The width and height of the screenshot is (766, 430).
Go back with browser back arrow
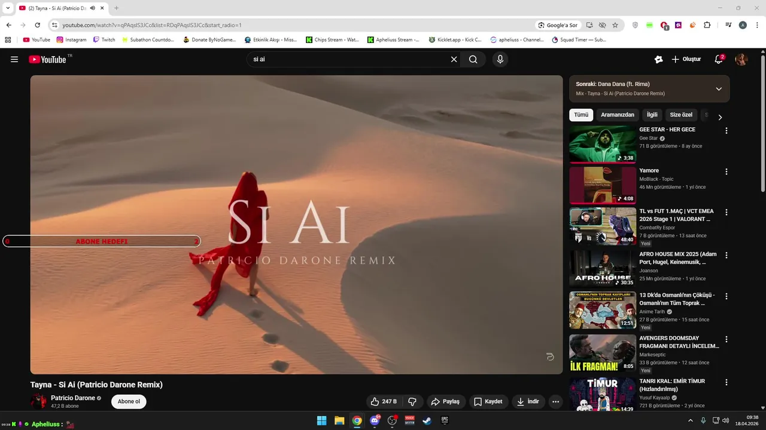pyautogui.click(x=8, y=25)
